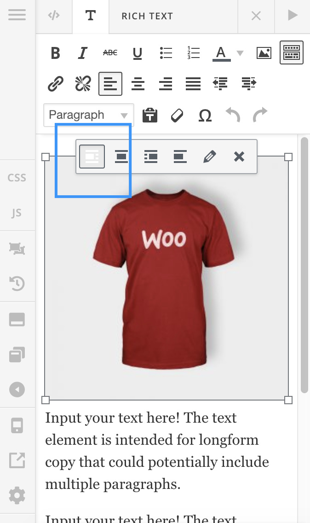310x523 pixels.
Task: Insert special character omega icon
Action: click(x=205, y=115)
